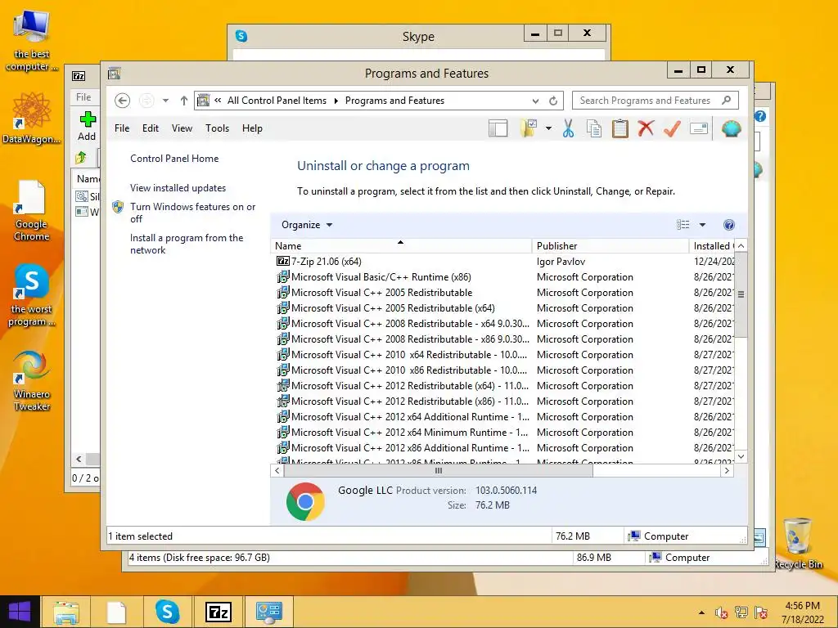This screenshot has width=838, height=628.
Task: Open the recent locations dropdown arrow
Action: 165,101
